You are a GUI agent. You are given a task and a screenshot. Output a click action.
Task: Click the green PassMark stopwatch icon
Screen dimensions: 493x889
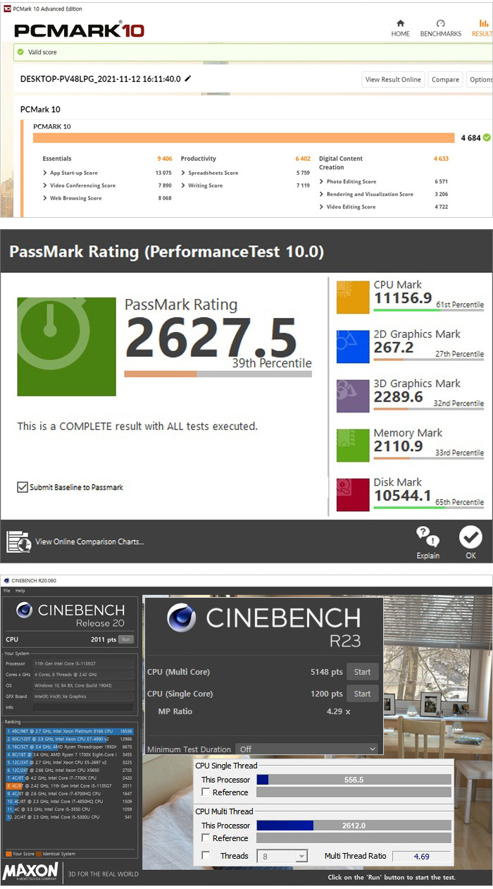click(x=66, y=347)
